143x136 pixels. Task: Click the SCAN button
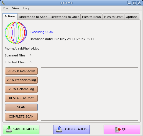point(21,107)
